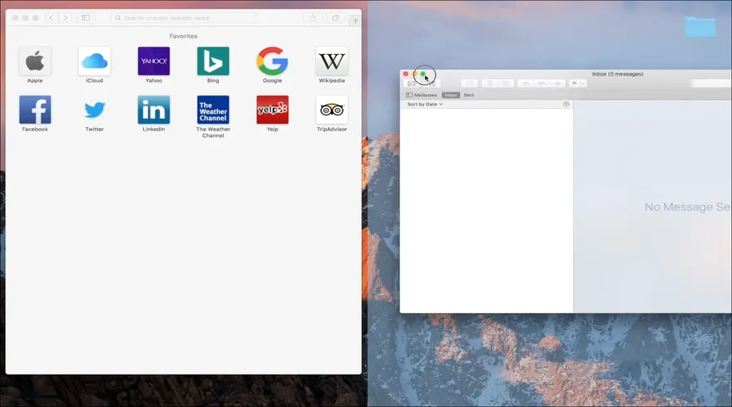Image resolution: width=732 pixels, height=407 pixels.
Task: Go back in Safari
Action: pyautogui.click(x=51, y=17)
